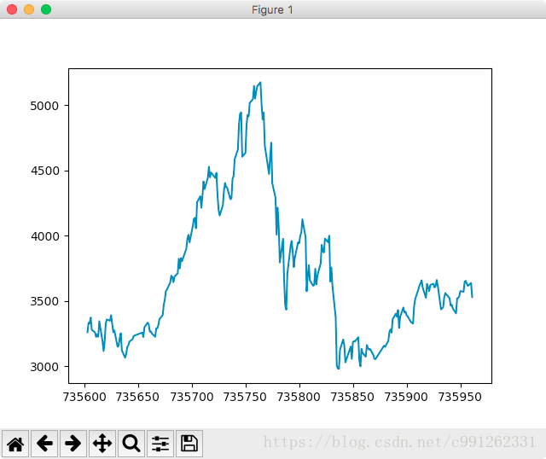Click the 735750 x-axis label
Image resolution: width=546 pixels, height=459 pixels.
245,397
